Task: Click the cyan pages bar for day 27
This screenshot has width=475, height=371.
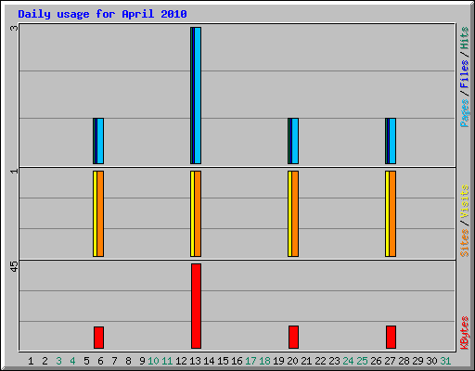Action: (392, 141)
